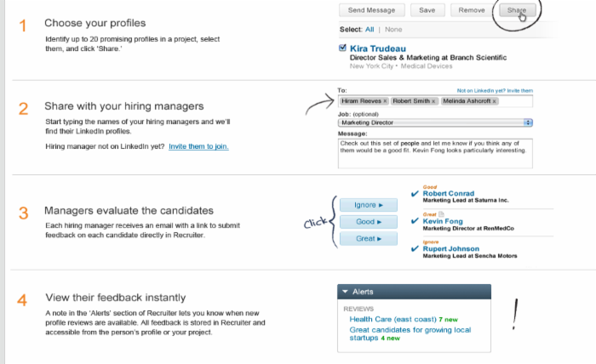Screen dimensions: 596x364
Task: Select None to clear the profile selection
Action: 393,30
